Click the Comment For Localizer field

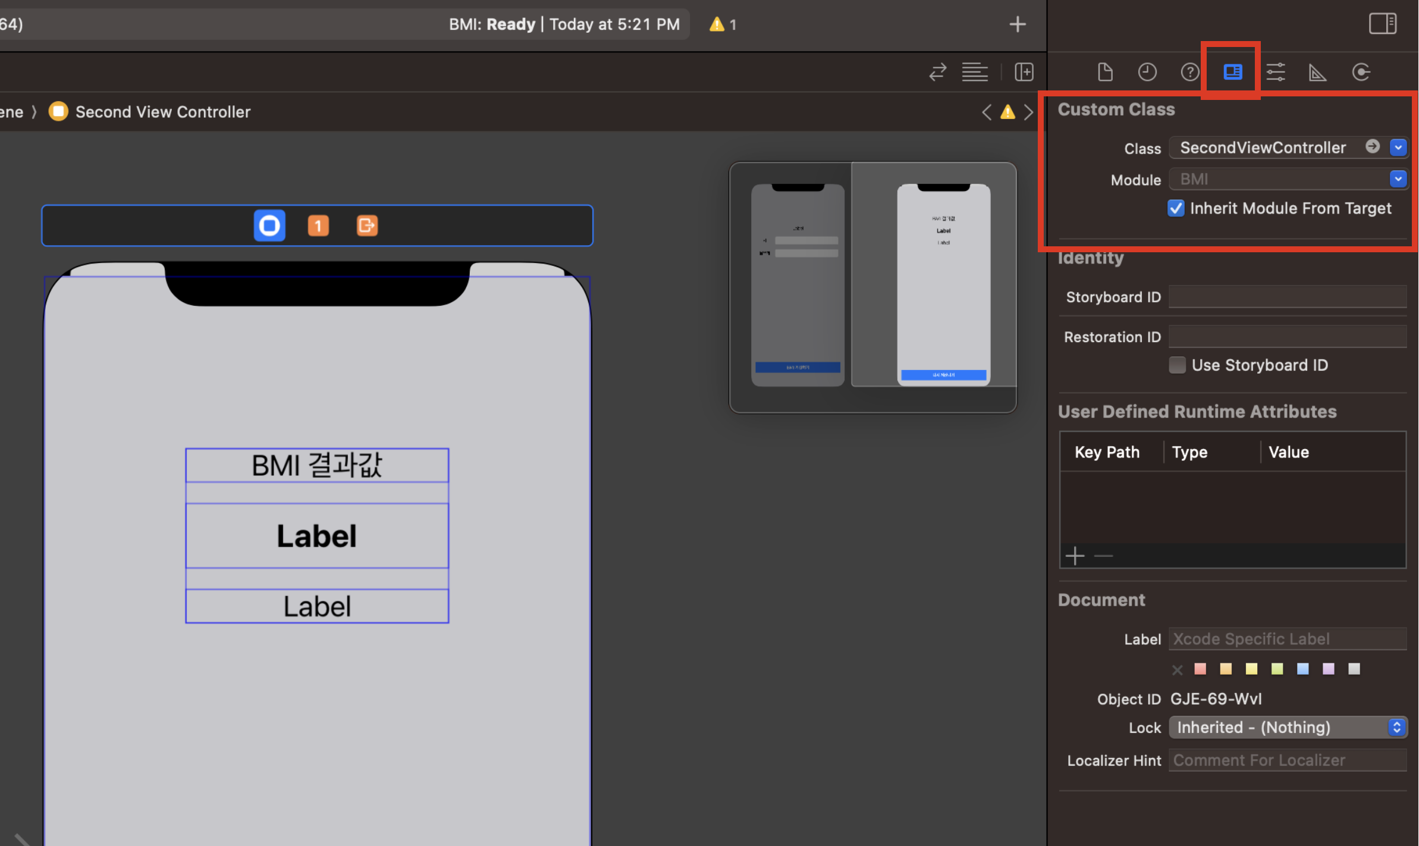click(x=1288, y=760)
